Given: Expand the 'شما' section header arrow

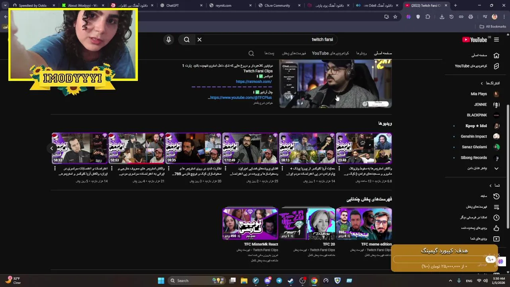Looking at the screenshot, I should pos(490,185).
